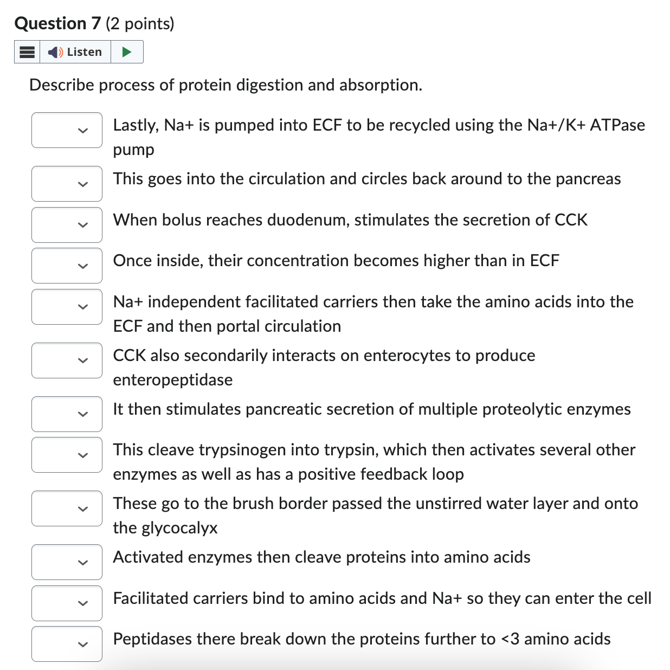Open the dropdown beside the peptidases breakdown statement
Image resolution: width=670 pixels, height=670 pixels.
click(67, 644)
